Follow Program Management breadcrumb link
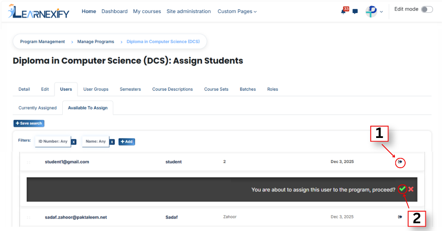The width and height of the screenshot is (442, 231). point(42,42)
